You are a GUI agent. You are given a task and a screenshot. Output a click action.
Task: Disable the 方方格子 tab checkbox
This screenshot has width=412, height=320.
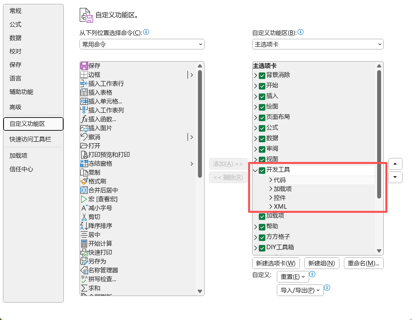pos(262,237)
